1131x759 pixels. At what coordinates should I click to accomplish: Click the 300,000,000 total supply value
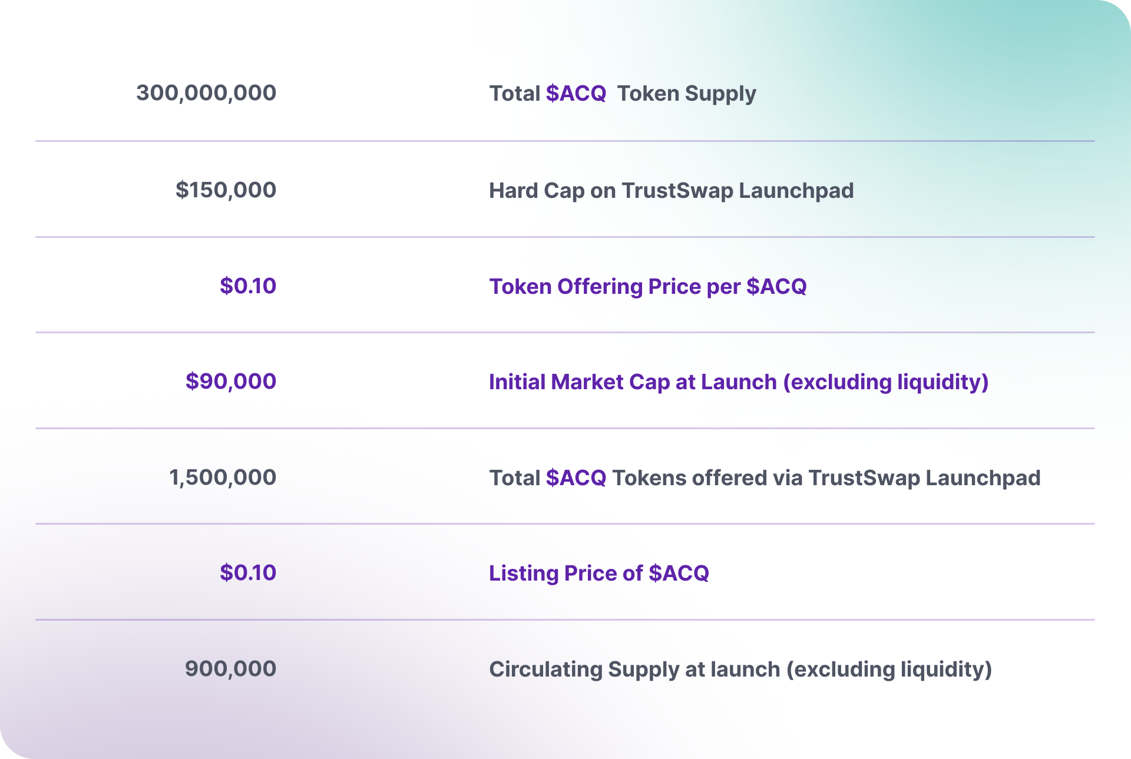click(206, 93)
